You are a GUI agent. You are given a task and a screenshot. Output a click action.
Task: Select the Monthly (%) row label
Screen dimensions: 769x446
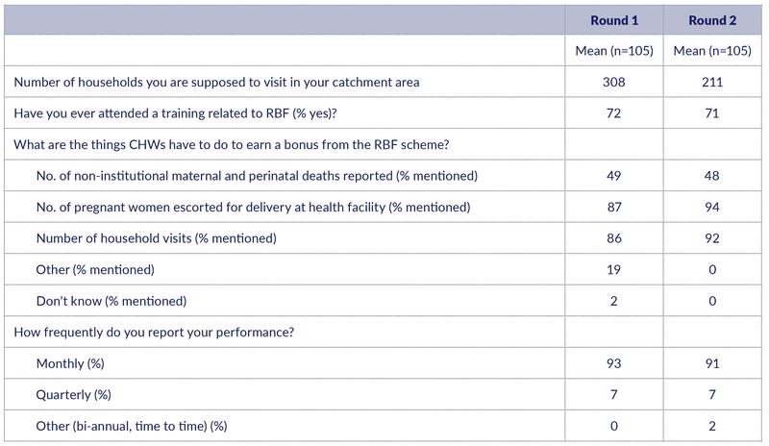click(70, 363)
